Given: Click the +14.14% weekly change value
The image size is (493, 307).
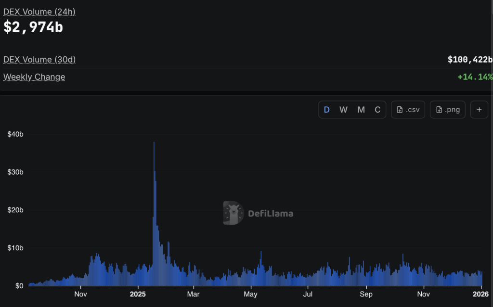Looking at the screenshot, I should click(x=475, y=77).
